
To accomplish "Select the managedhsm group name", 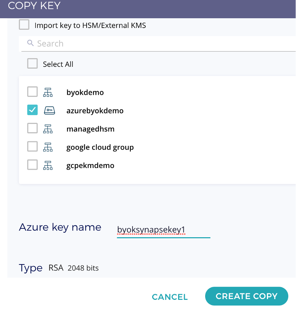I will point(90,129).
